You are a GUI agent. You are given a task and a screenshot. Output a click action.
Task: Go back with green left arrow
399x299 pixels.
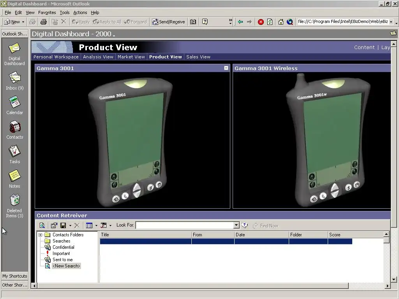pyautogui.click(x=240, y=22)
